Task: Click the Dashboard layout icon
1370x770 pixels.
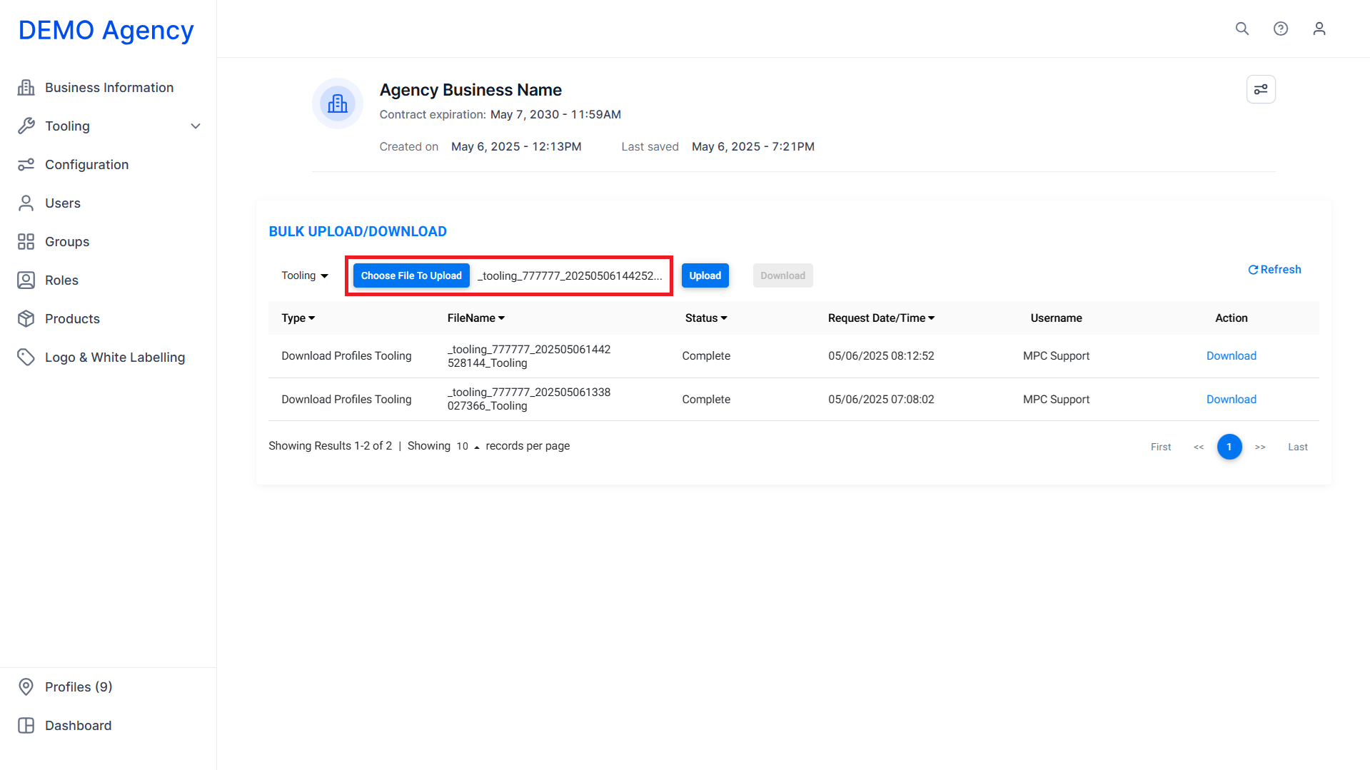Action: 26,725
